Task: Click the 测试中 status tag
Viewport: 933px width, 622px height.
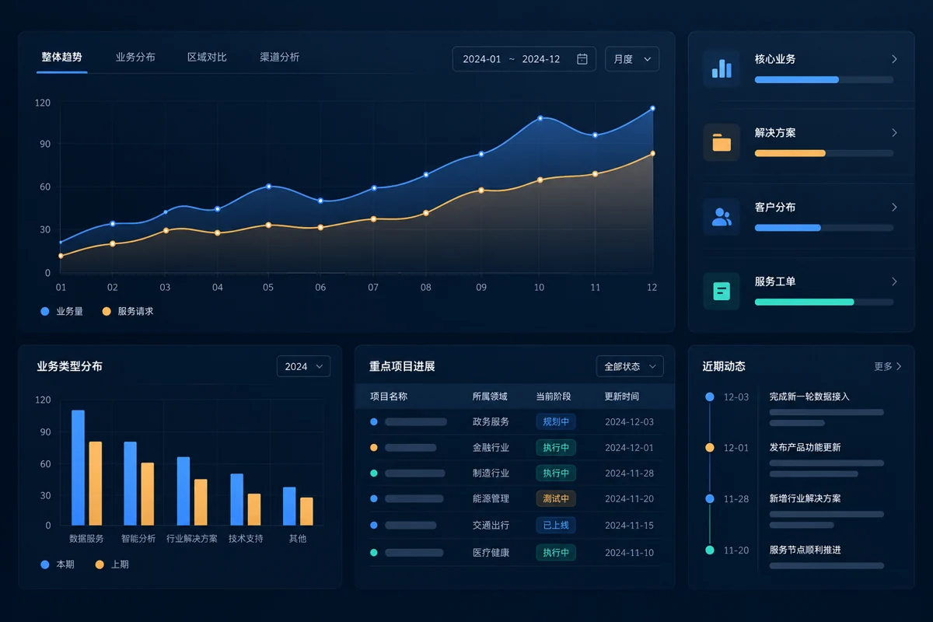Action: 556,499
